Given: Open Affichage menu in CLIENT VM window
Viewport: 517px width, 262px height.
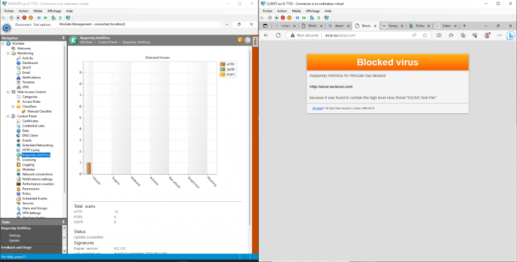Looking at the screenshot, I should [x=313, y=11].
